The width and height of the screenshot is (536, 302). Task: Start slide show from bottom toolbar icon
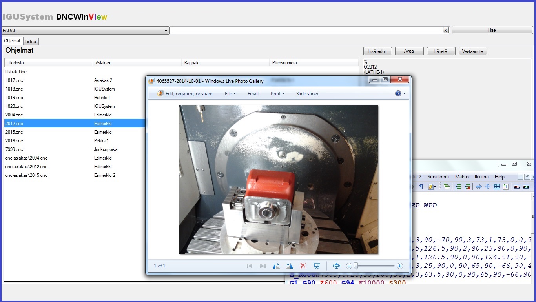point(317,266)
